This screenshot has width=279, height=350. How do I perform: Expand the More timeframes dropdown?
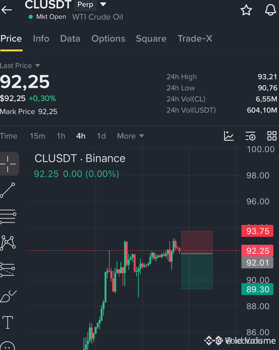point(131,136)
